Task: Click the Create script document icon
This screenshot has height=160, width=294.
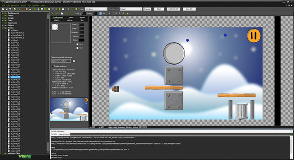Action: [x=49, y=9]
